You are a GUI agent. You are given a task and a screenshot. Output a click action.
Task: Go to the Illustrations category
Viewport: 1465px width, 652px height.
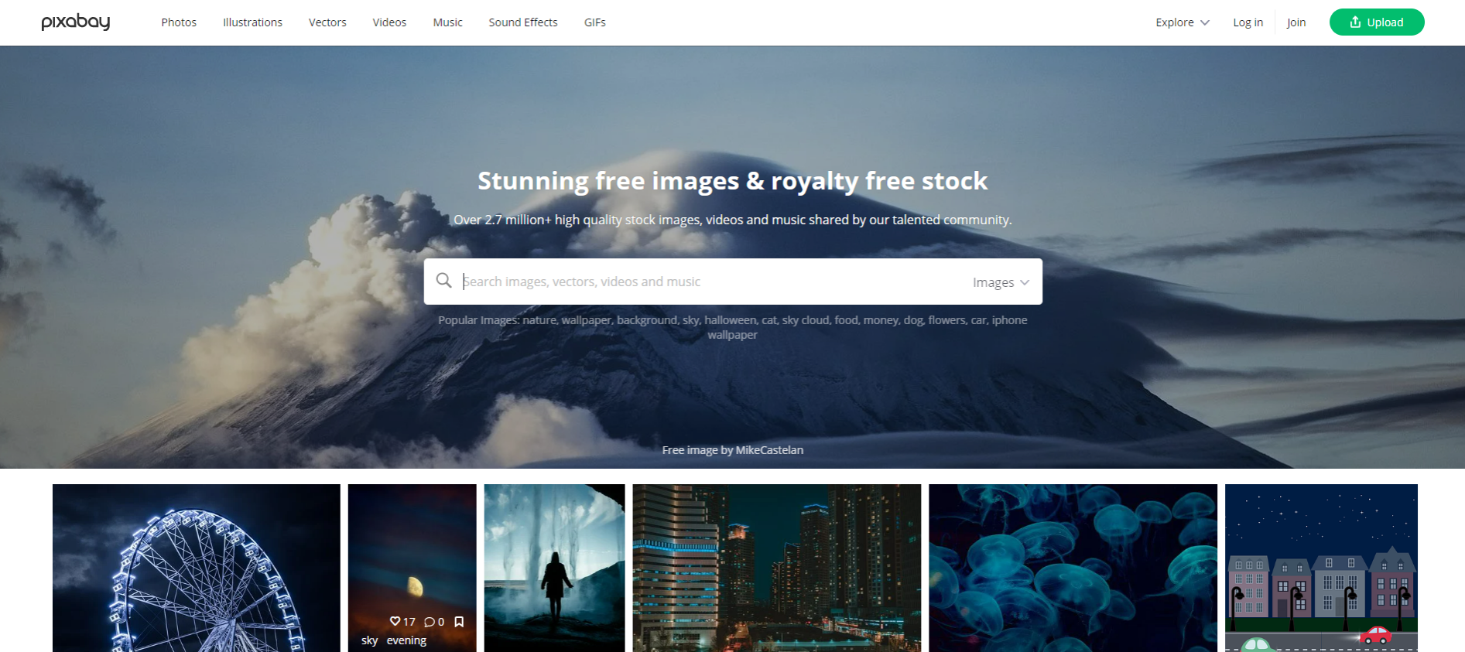click(252, 22)
